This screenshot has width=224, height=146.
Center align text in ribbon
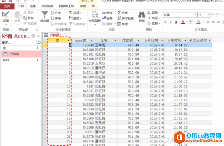[x=213, y=22]
